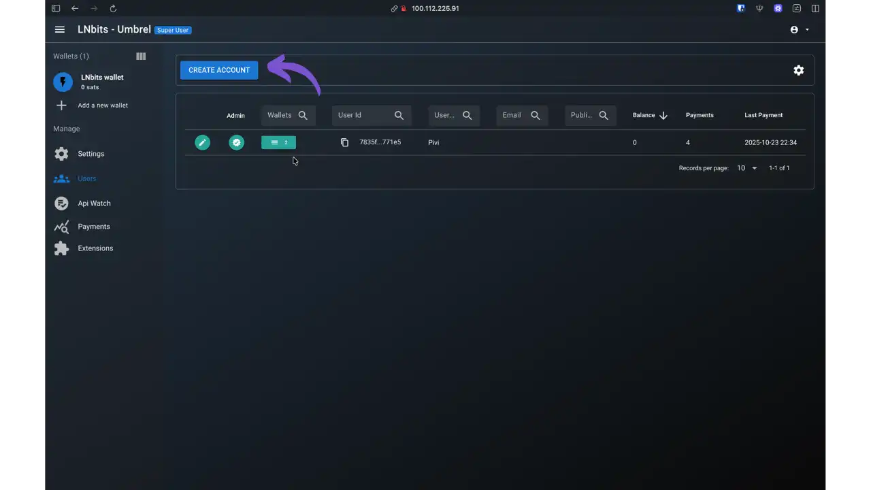The image size is (871, 490).
Task: Click the pencil edit icon for user Pivi
Action: tap(202, 142)
